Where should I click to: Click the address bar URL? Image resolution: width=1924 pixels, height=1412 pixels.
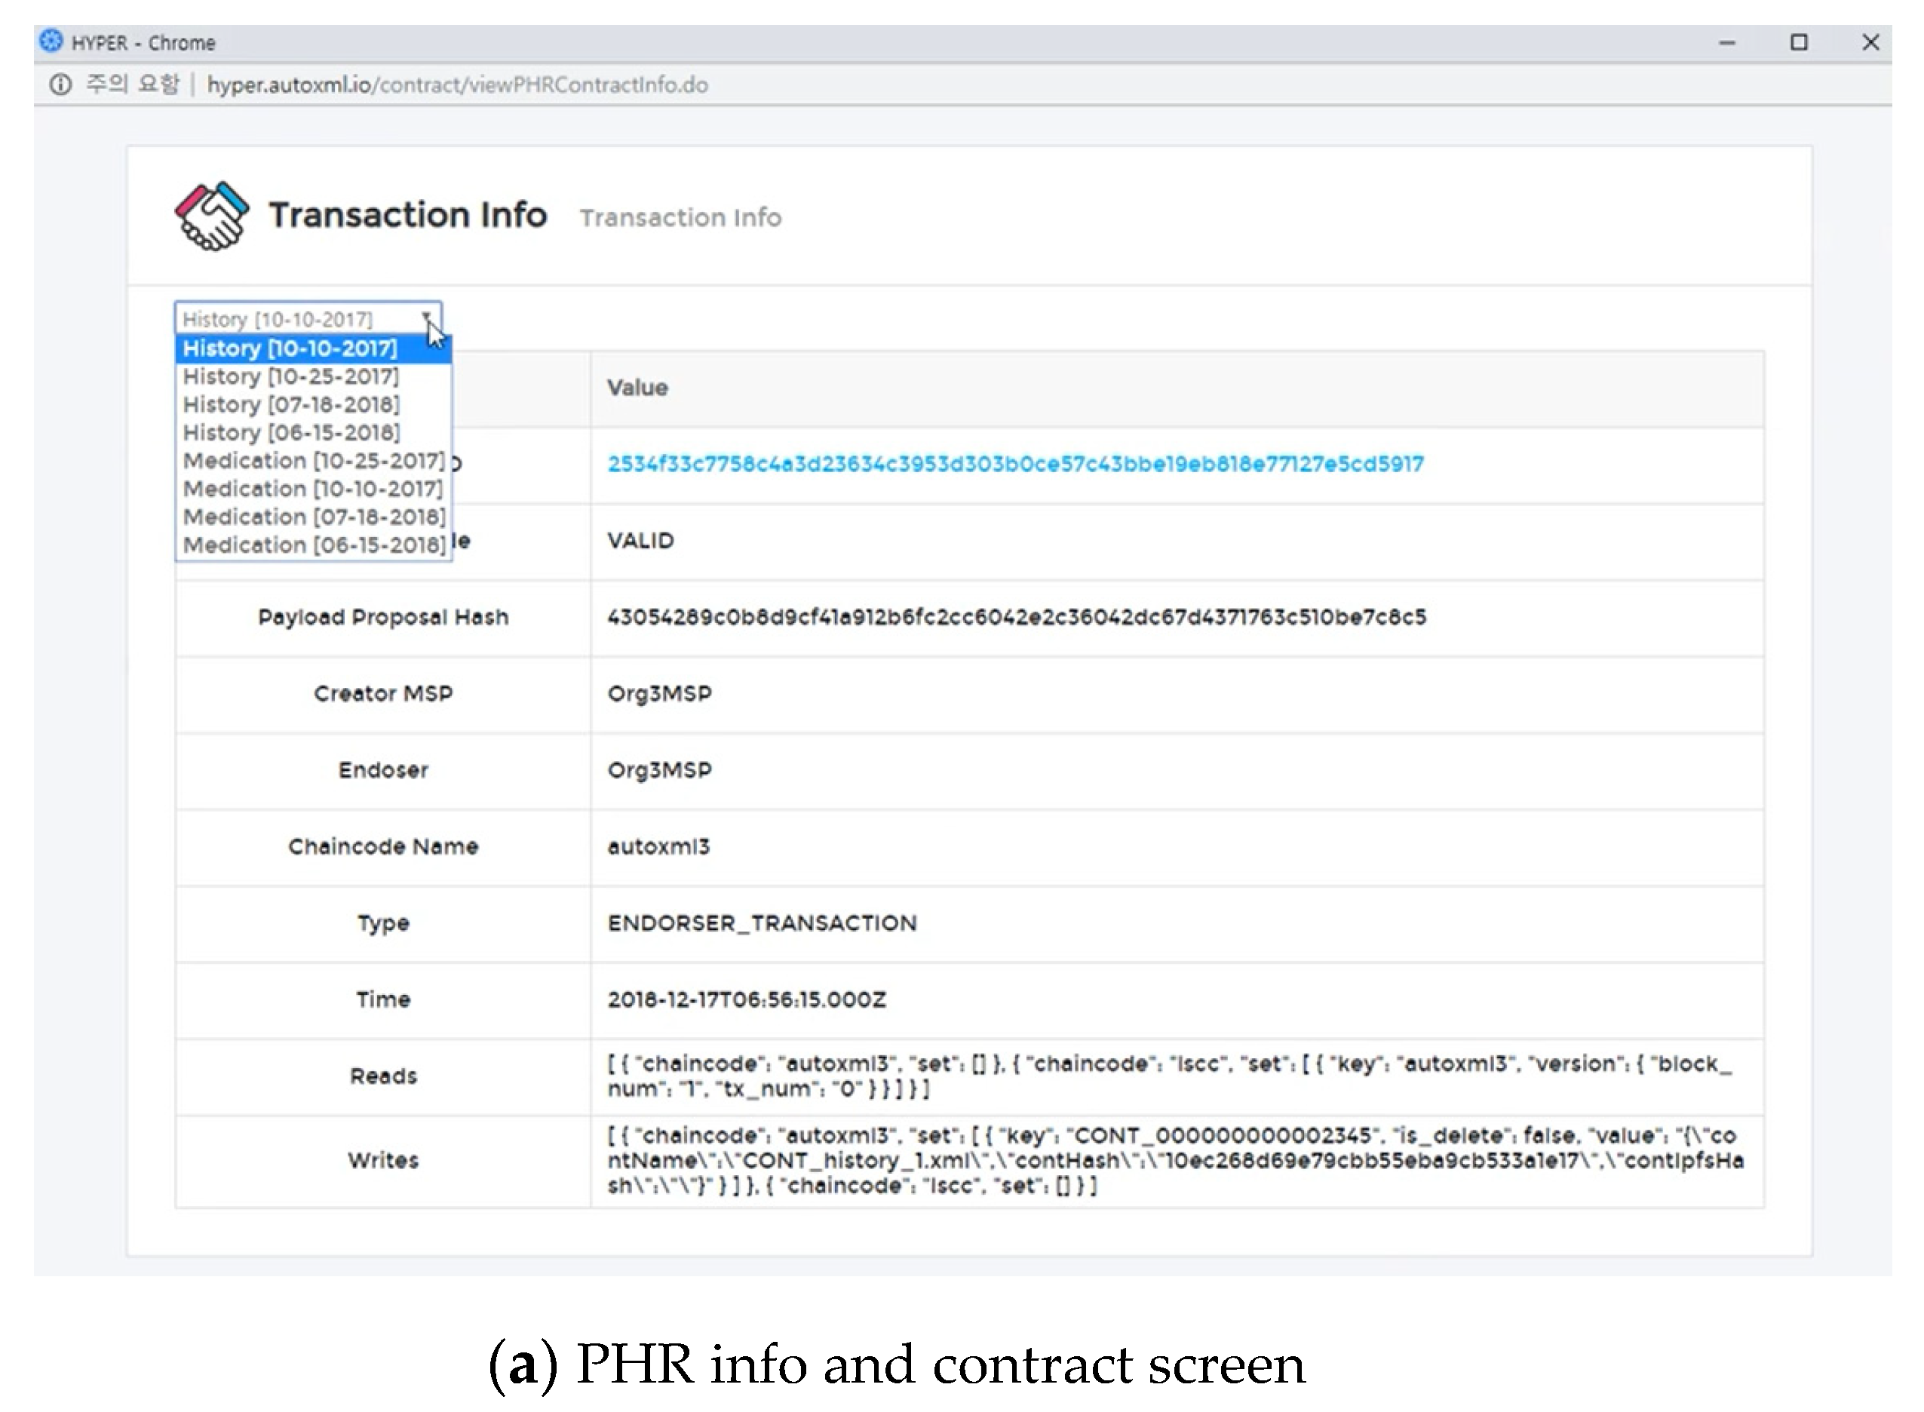tap(457, 84)
